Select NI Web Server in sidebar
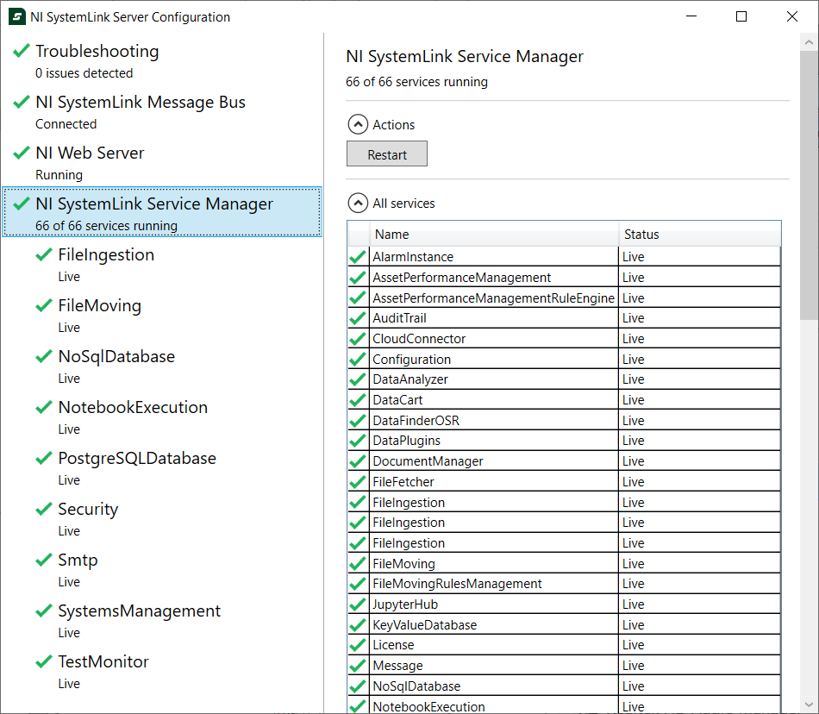The height and width of the screenshot is (714, 819). tap(162, 161)
